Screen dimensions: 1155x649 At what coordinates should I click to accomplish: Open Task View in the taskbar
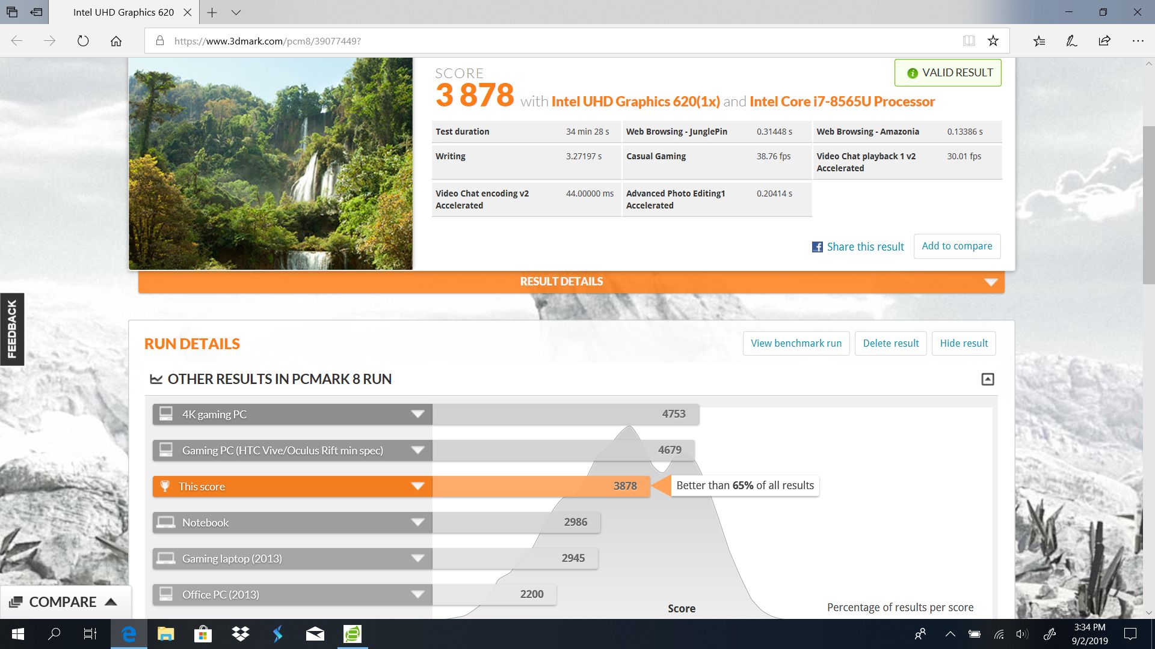pyautogui.click(x=90, y=634)
